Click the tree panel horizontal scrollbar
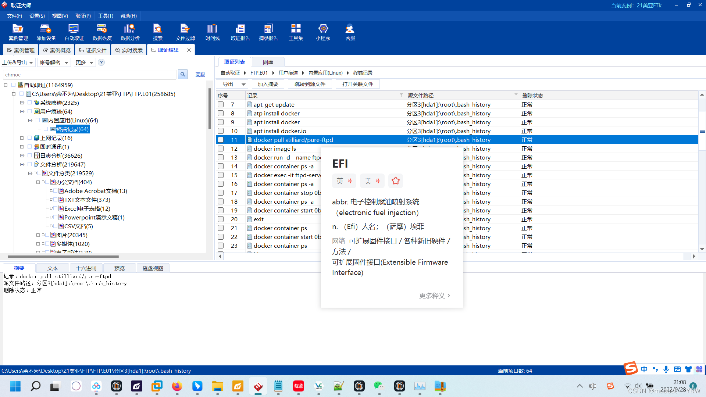Screen dimensions: 706x397 tap(63, 256)
